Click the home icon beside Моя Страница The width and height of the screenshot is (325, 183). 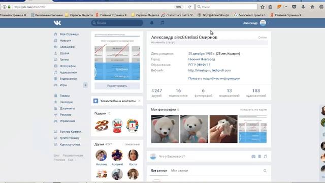(x=55, y=34)
